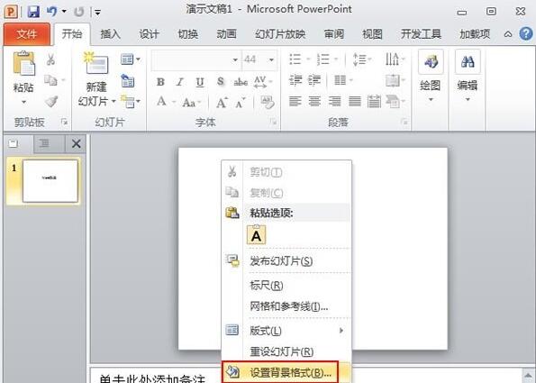Minimize the ribbon with the caret icon
Screen dimensions: 536x383
click(508, 34)
